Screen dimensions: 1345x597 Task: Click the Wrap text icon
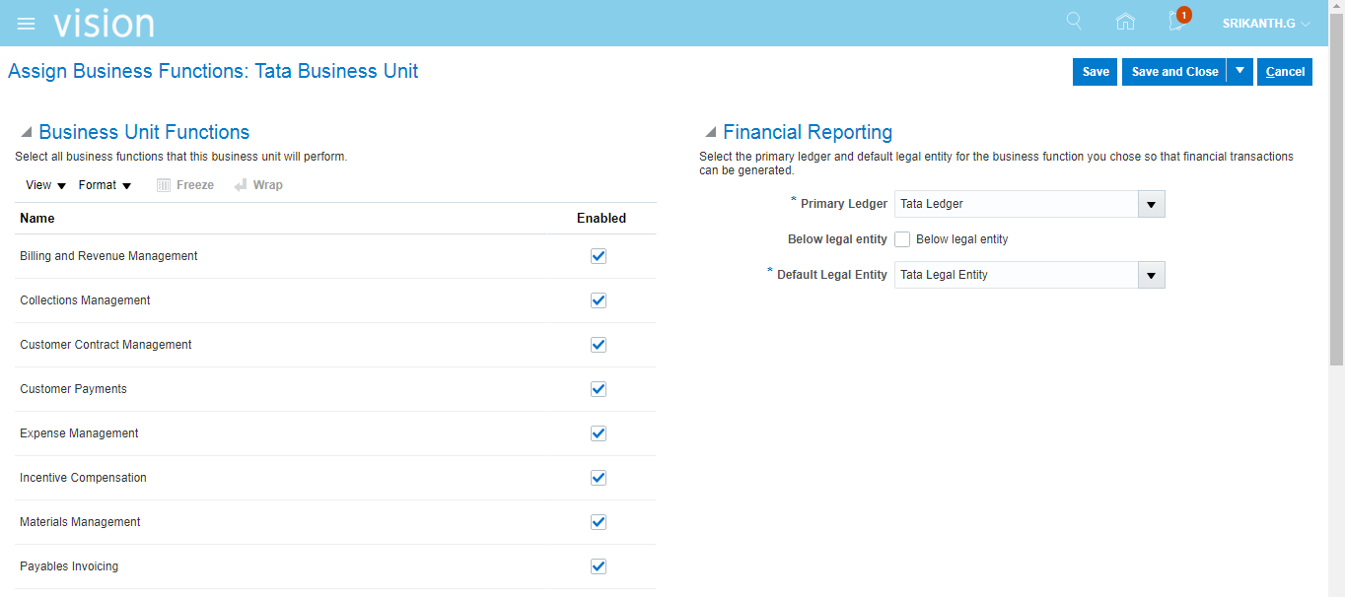click(x=241, y=185)
